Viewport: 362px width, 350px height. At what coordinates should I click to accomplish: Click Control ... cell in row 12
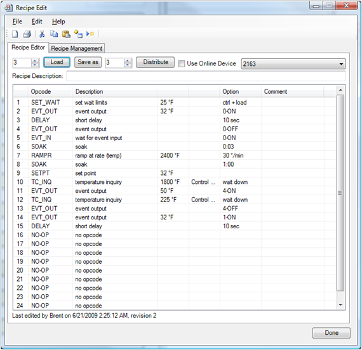pos(203,200)
